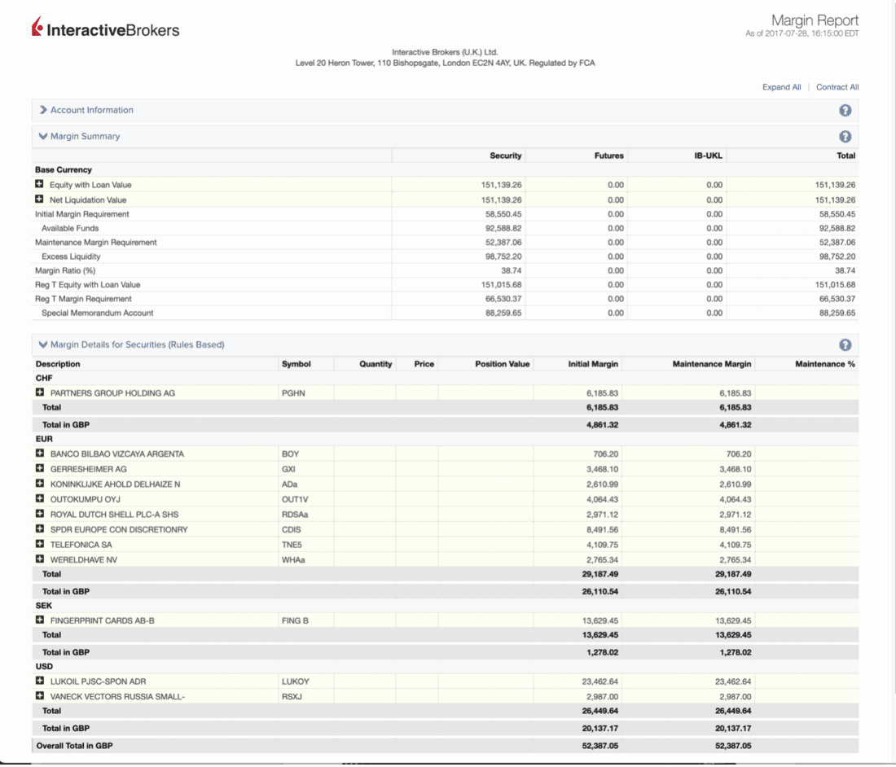Expand Net Liquidation Value row

point(39,199)
